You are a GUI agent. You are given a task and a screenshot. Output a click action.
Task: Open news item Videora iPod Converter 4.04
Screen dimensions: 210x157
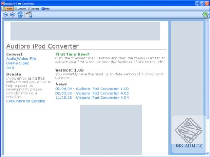click(92, 98)
